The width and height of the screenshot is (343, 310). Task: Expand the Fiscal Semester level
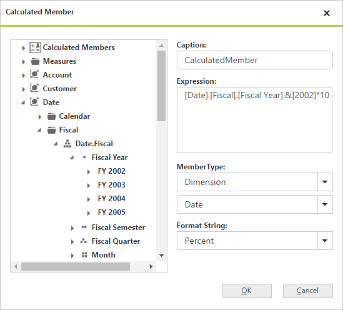[x=72, y=228]
